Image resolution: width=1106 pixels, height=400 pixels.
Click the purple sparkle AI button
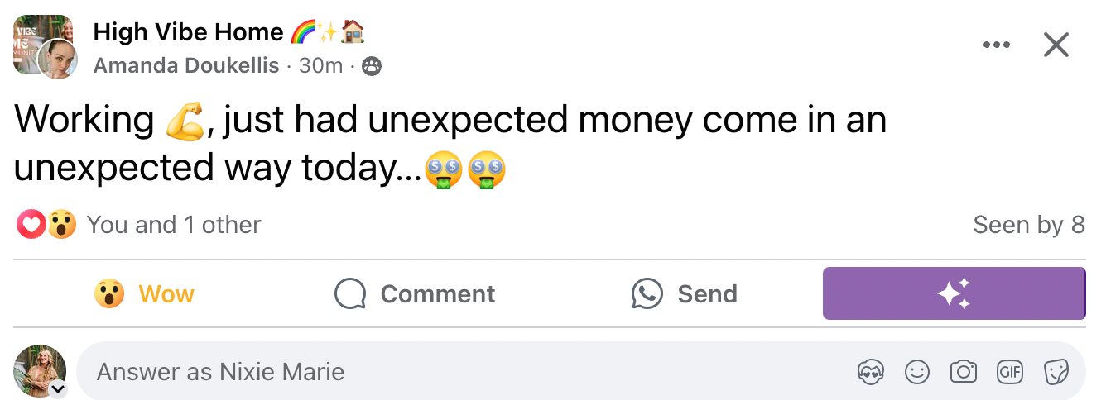[x=954, y=293]
